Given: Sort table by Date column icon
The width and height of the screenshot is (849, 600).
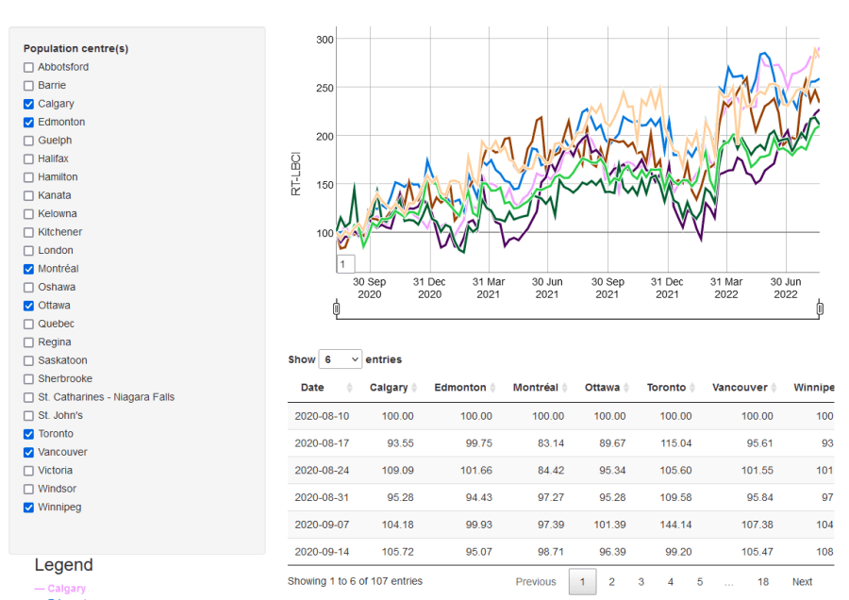Looking at the screenshot, I should 350,388.
